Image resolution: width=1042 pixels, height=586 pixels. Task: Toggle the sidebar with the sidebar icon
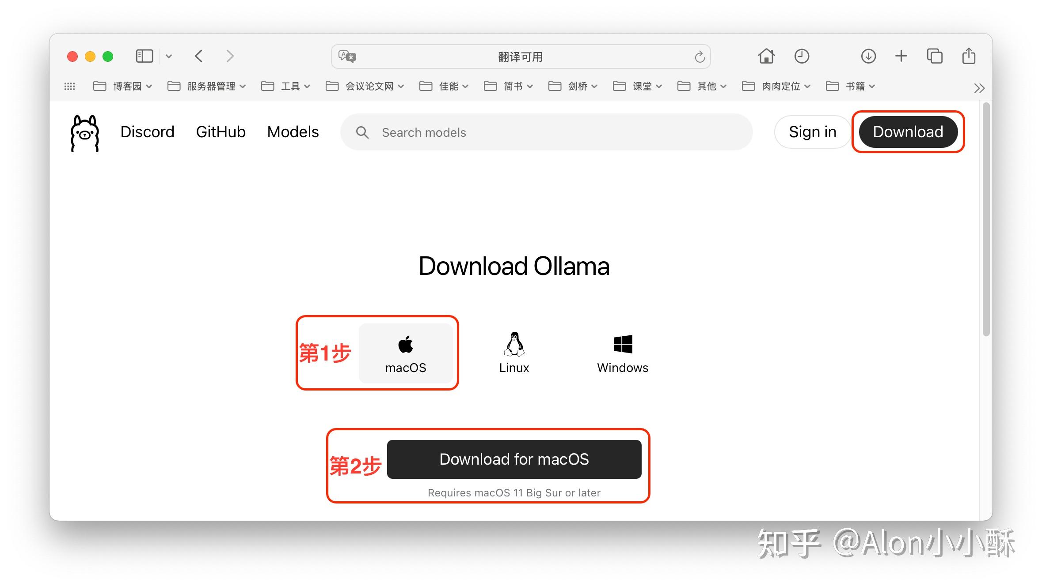pyautogui.click(x=144, y=56)
